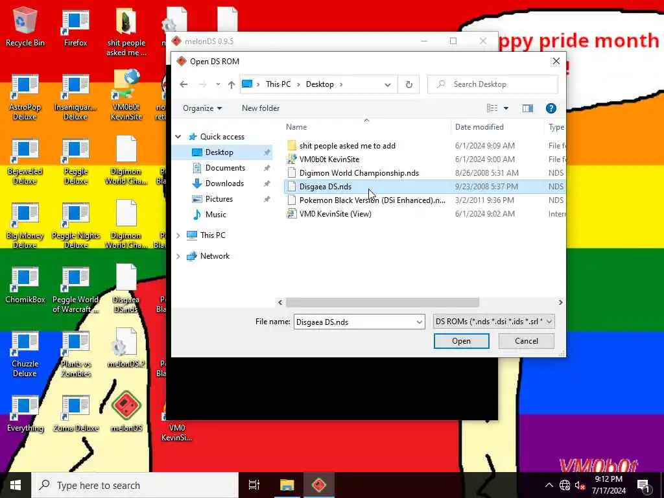The width and height of the screenshot is (664, 498).
Task: Open recent locations dropdown arrow
Action: pos(218,84)
